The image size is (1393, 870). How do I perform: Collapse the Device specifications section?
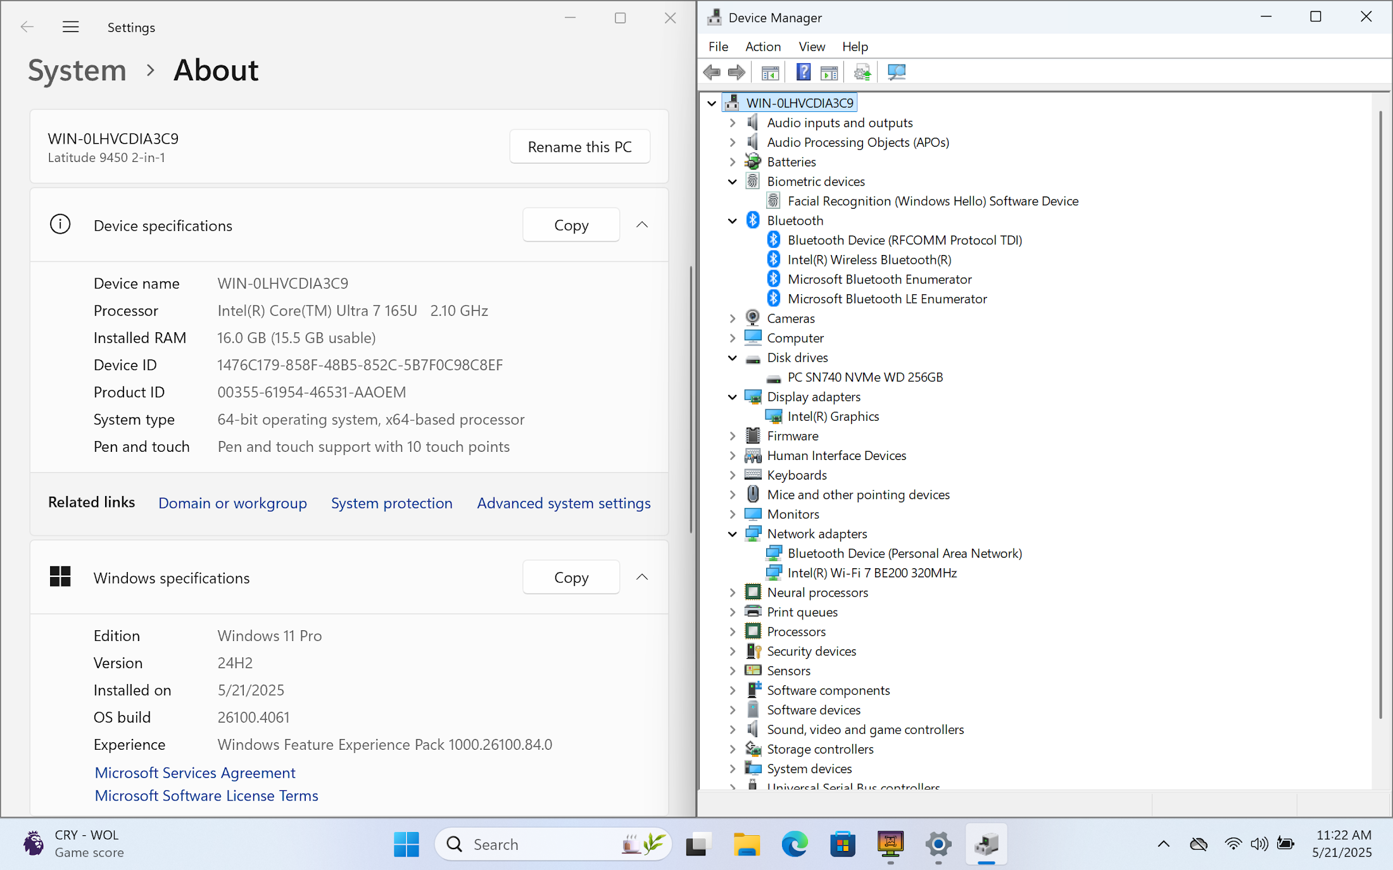(x=642, y=225)
